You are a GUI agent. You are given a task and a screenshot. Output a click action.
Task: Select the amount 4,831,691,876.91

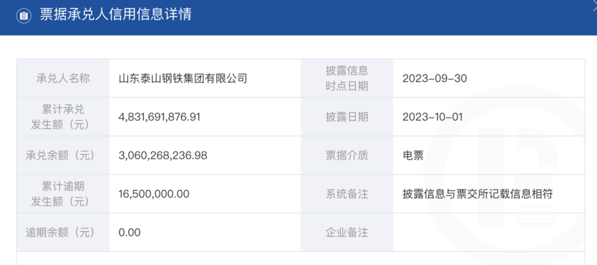[x=160, y=117]
